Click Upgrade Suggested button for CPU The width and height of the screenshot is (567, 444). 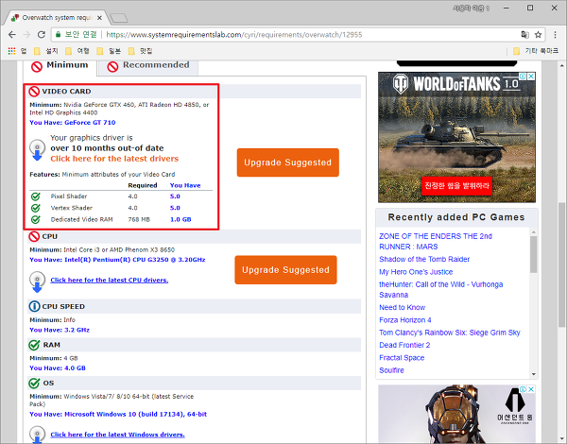(x=285, y=270)
